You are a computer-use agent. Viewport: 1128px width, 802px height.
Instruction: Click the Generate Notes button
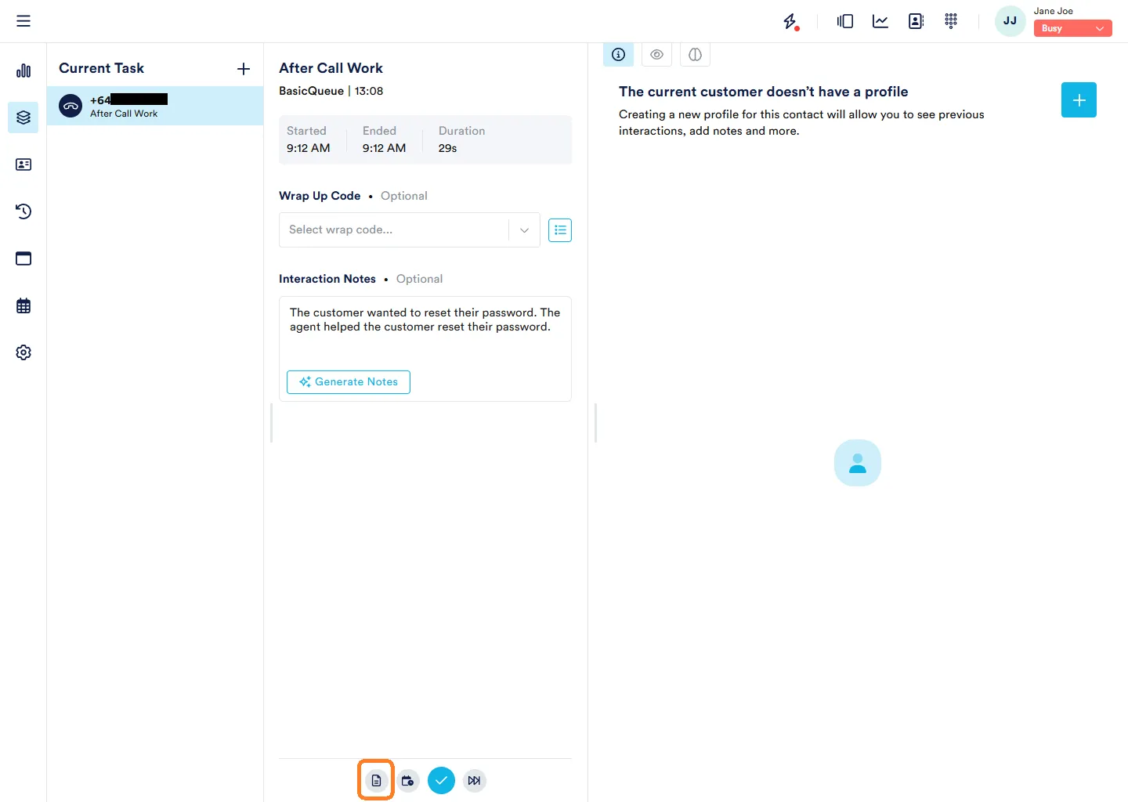coord(348,382)
